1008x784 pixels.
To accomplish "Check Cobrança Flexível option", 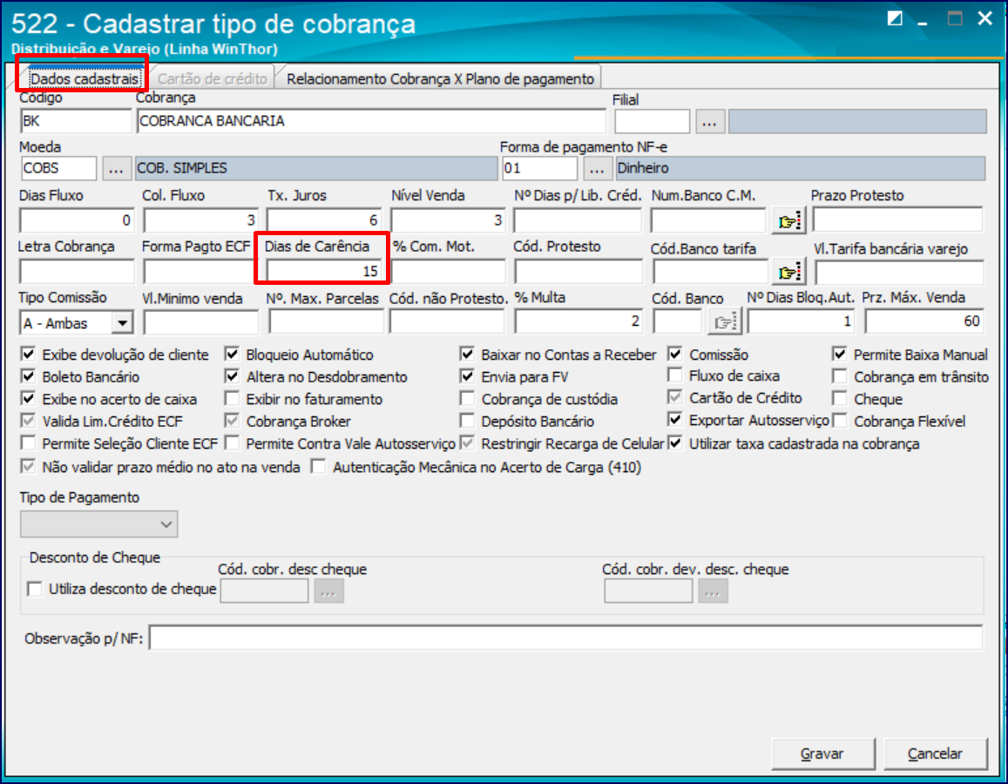I will [840, 421].
